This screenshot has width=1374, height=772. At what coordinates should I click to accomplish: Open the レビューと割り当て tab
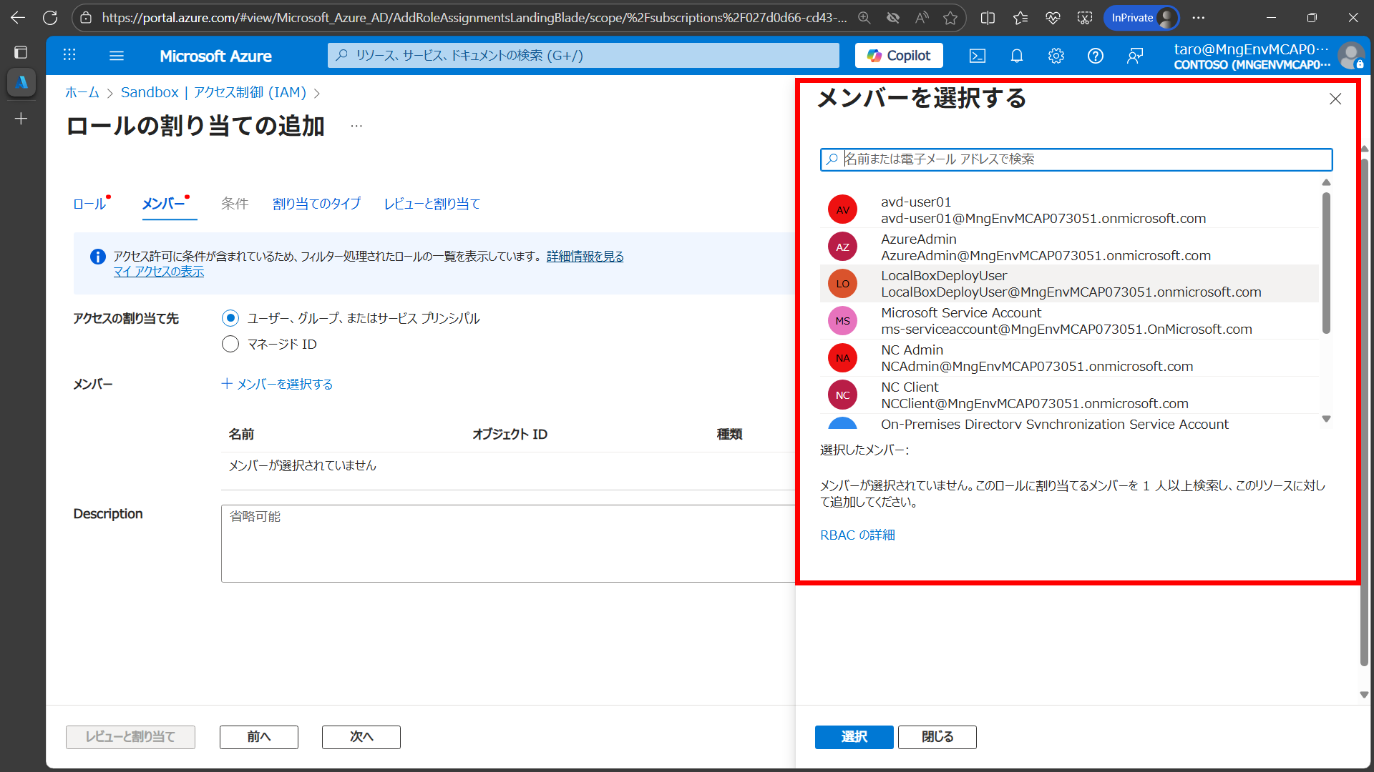432,204
